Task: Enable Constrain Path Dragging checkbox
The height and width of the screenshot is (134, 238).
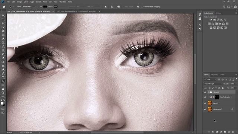Action: (142, 7)
